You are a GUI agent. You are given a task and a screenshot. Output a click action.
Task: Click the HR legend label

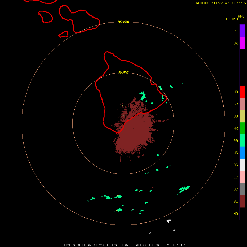coord(235,128)
